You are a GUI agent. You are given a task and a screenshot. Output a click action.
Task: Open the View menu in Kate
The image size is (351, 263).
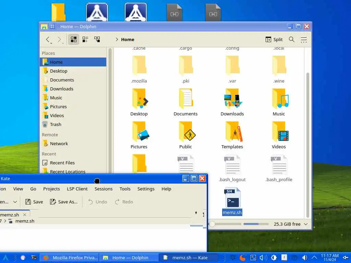click(x=18, y=189)
